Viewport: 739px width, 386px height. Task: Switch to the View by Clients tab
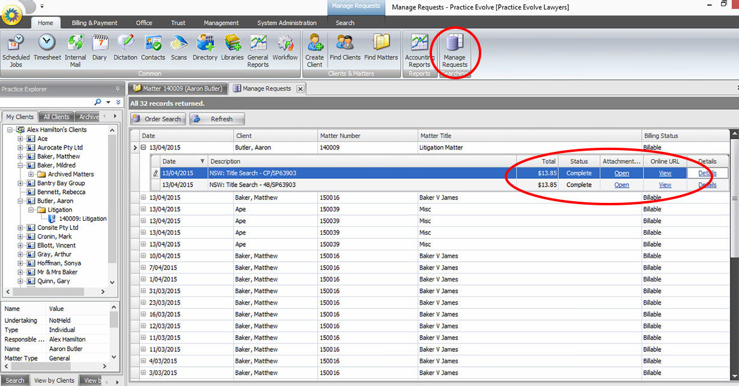pos(53,380)
